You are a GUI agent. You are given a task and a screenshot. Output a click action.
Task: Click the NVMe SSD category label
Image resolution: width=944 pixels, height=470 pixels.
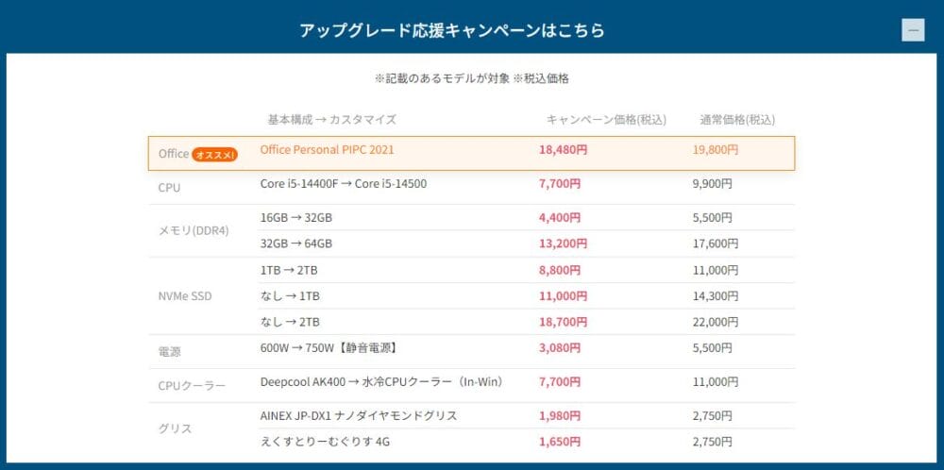(x=185, y=296)
